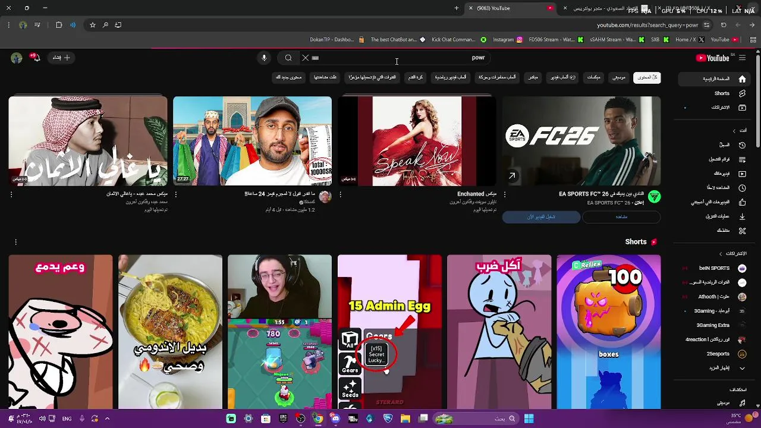Open options for the Enchanted mix video
761x428 pixels.
click(x=340, y=194)
